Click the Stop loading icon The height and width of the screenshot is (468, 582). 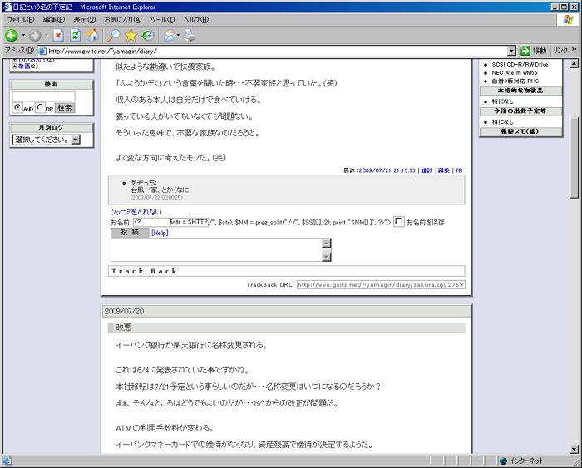tap(58, 35)
